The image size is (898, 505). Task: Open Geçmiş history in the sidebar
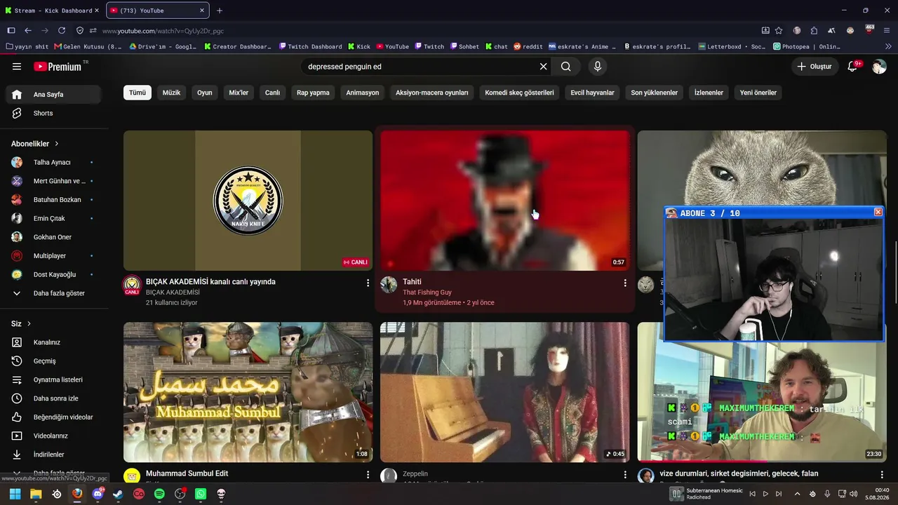pyautogui.click(x=55, y=361)
